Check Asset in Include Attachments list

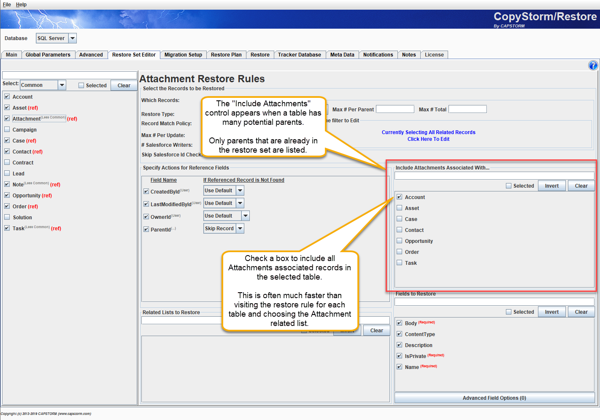(x=400, y=208)
